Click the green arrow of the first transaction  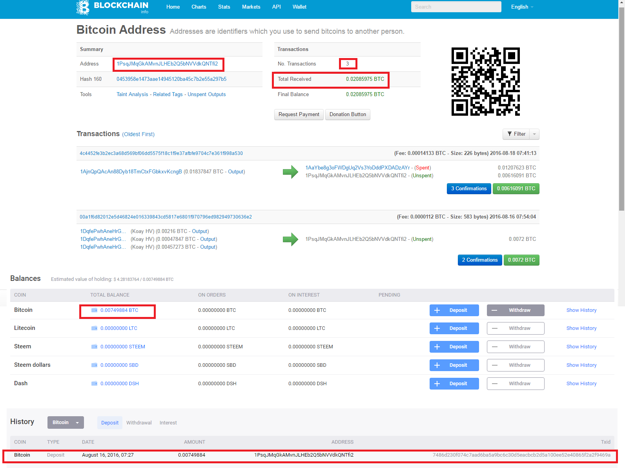(x=290, y=171)
